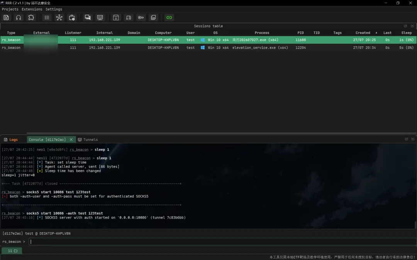The height and width of the screenshot is (260, 417).
Task: Open the tunnels monitor icon in toolbar
Action: point(100,17)
